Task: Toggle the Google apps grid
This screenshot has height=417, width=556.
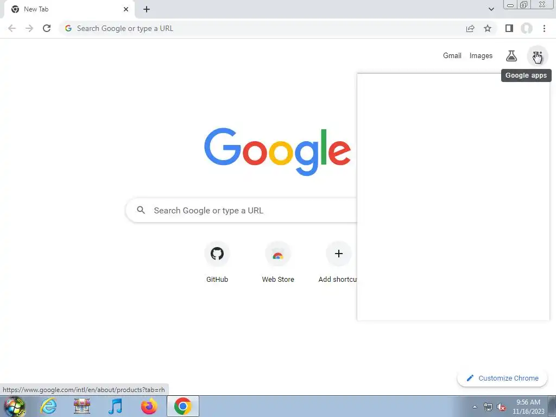Action: (538, 56)
